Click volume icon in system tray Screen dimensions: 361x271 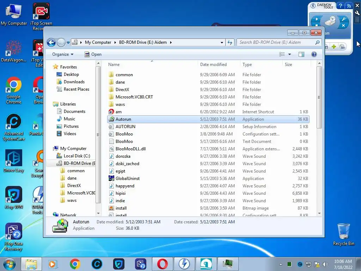(x=325, y=264)
